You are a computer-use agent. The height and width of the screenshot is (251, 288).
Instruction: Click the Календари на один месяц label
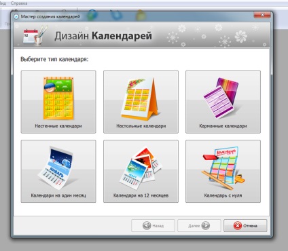(58, 195)
